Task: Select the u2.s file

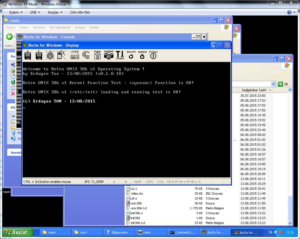Action: coord(134,189)
